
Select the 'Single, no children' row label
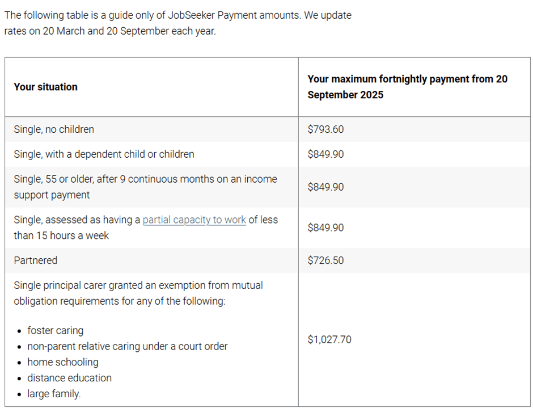coord(54,129)
